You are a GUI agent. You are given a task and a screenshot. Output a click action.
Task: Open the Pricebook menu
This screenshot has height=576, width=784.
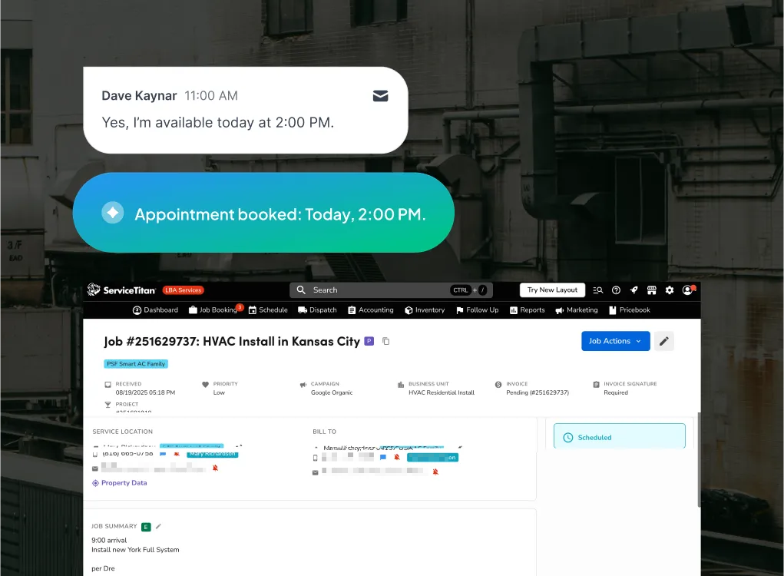[x=630, y=310]
